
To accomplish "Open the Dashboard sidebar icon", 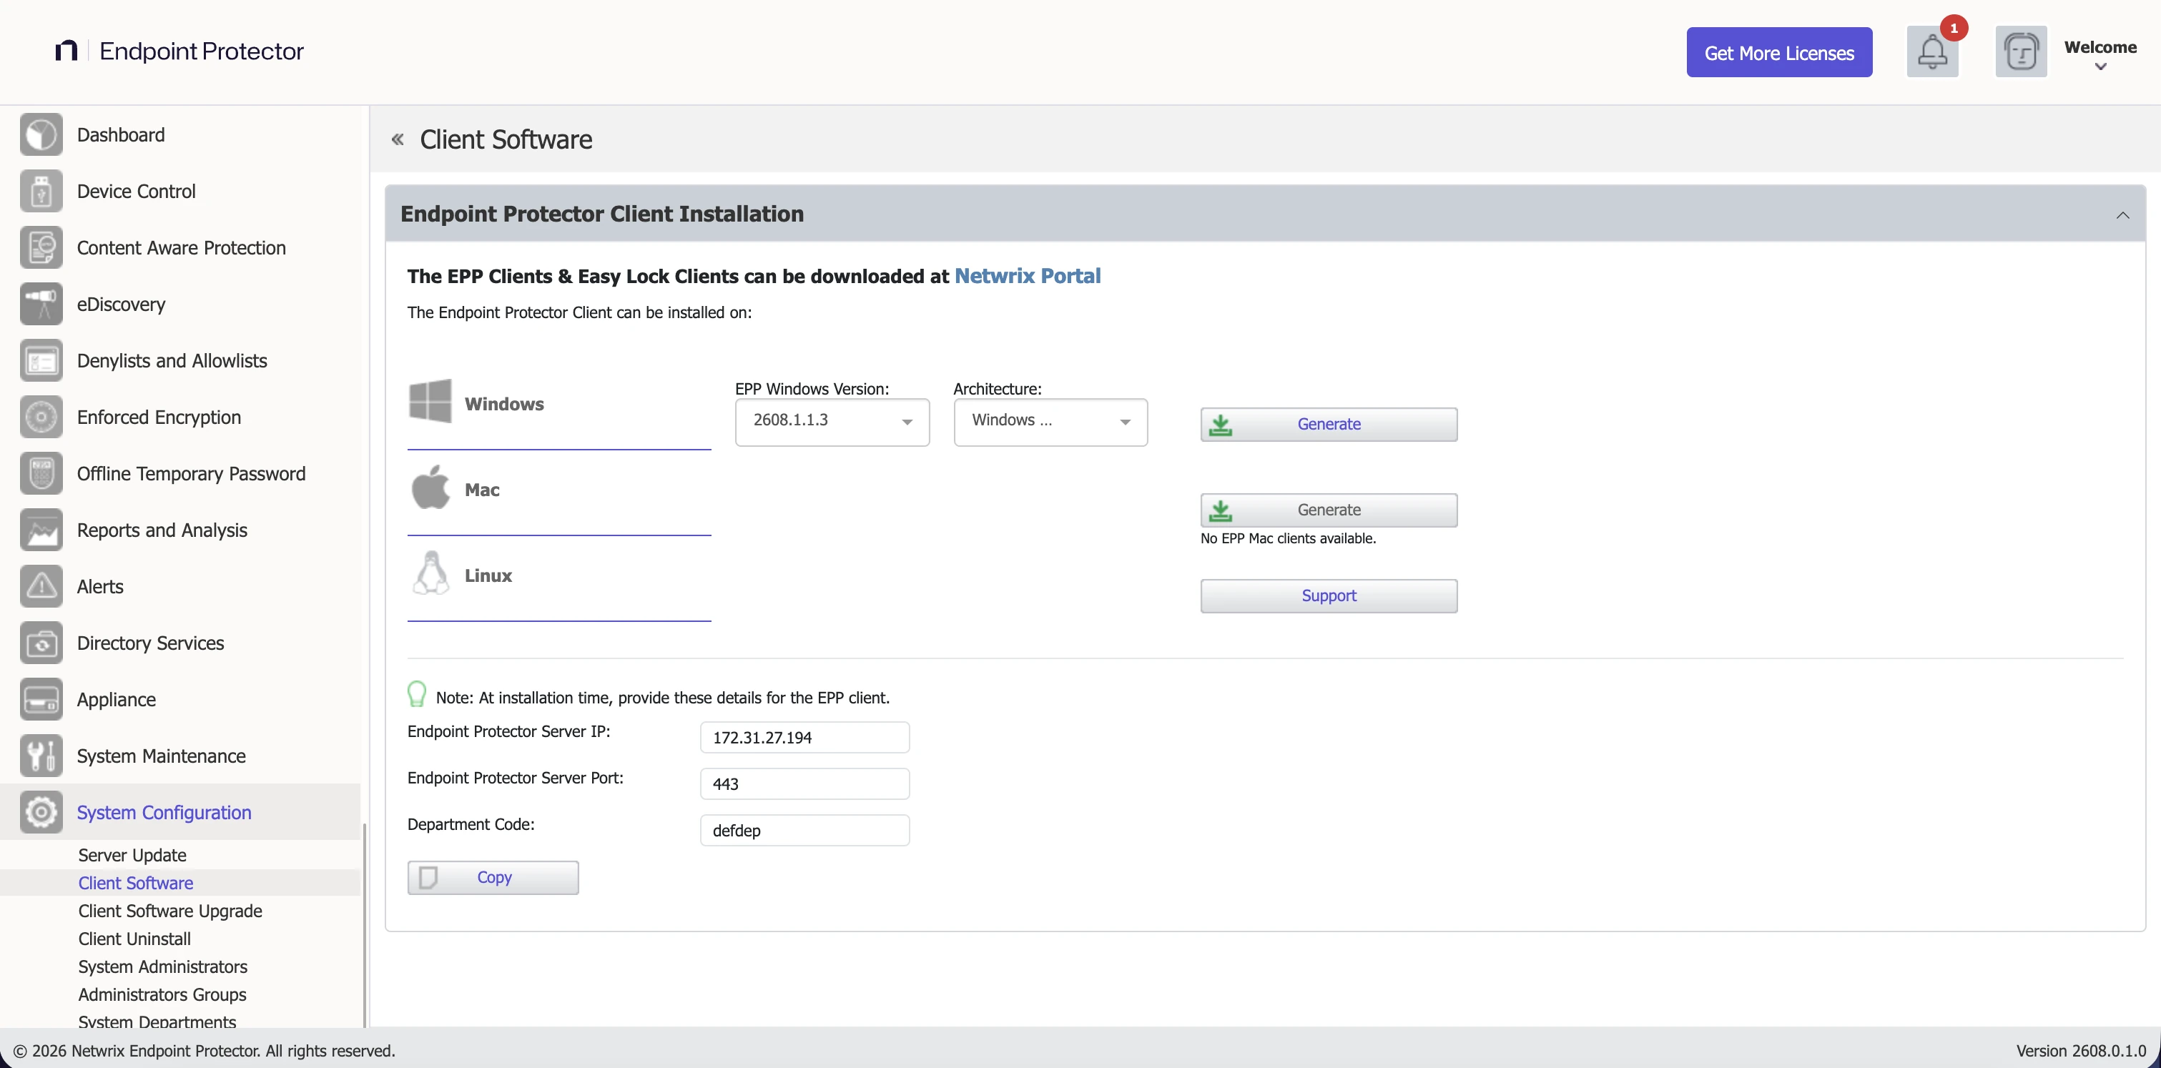I will (41, 135).
